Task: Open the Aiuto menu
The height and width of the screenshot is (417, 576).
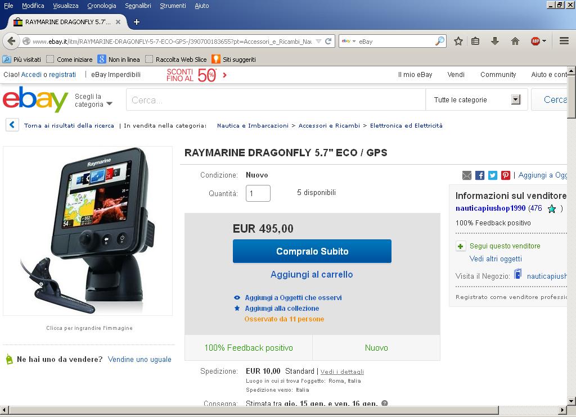Action: 202,6
